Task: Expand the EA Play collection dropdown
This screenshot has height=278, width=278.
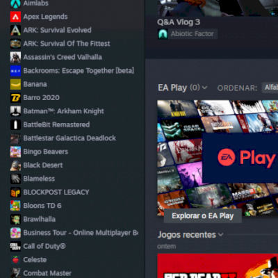Action: (x=204, y=88)
